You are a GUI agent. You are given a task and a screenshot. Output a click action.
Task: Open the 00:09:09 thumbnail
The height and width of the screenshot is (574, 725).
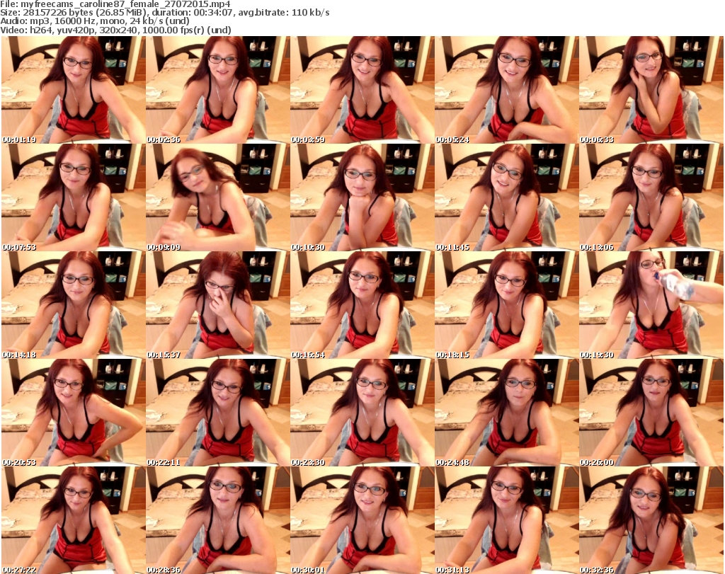(218, 197)
